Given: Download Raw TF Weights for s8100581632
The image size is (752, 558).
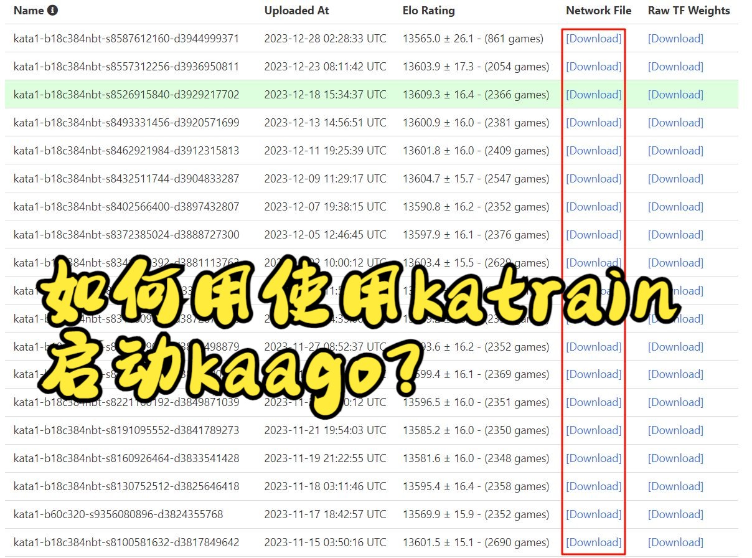Looking at the screenshot, I should click(x=675, y=542).
